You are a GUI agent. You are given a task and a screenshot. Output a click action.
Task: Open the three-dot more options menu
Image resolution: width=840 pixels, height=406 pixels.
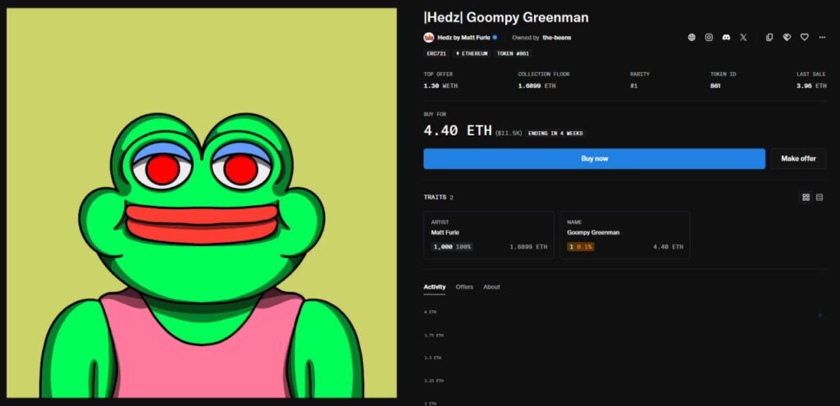(x=822, y=38)
